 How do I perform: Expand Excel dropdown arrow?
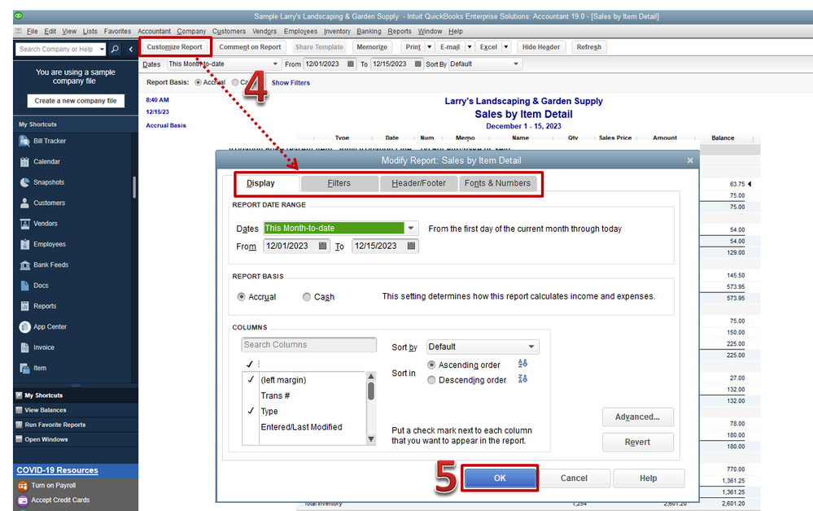506,47
